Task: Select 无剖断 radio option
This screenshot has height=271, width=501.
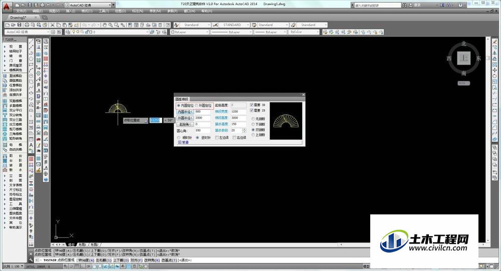Action: (253, 119)
